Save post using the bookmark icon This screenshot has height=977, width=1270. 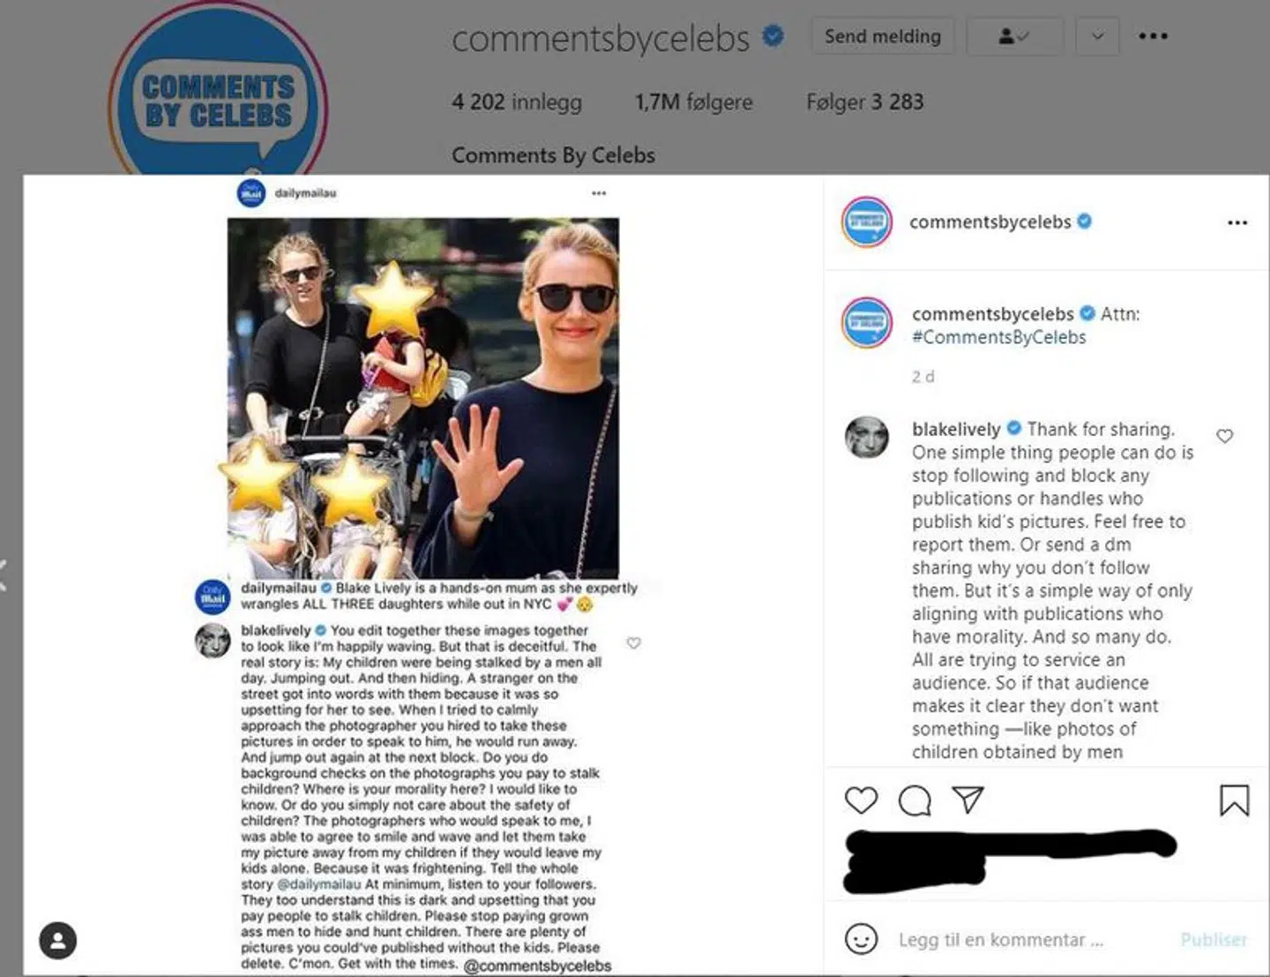1234,800
